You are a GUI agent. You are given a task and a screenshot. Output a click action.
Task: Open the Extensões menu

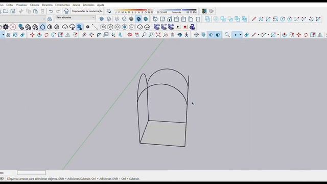coord(88,5)
